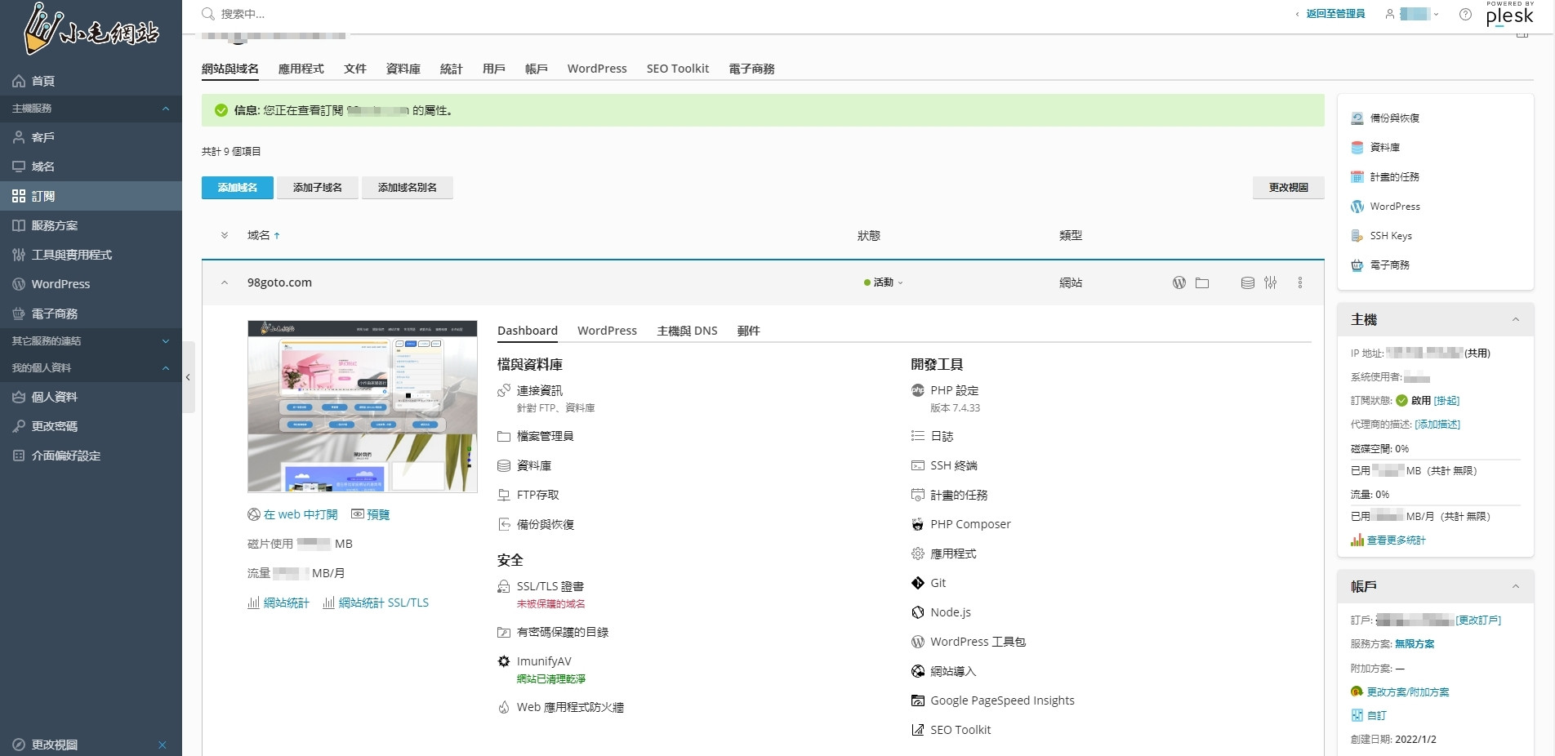The image size is (1555, 756).
Task: Collapse the 98goto.com domain row
Action: click(225, 282)
